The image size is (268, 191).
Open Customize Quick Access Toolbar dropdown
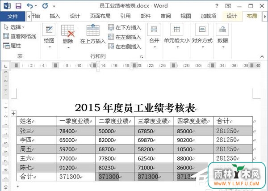(x=54, y=6)
